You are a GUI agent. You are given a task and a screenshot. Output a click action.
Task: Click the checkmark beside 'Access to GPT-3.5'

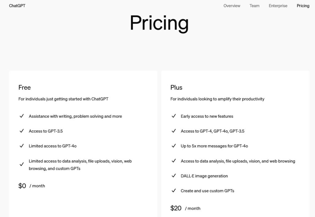click(x=22, y=131)
